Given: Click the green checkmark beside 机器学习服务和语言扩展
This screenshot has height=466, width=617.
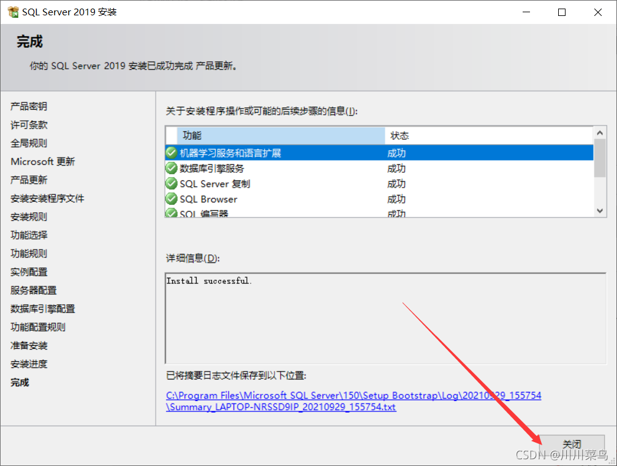Looking at the screenshot, I should coord(172,153).
